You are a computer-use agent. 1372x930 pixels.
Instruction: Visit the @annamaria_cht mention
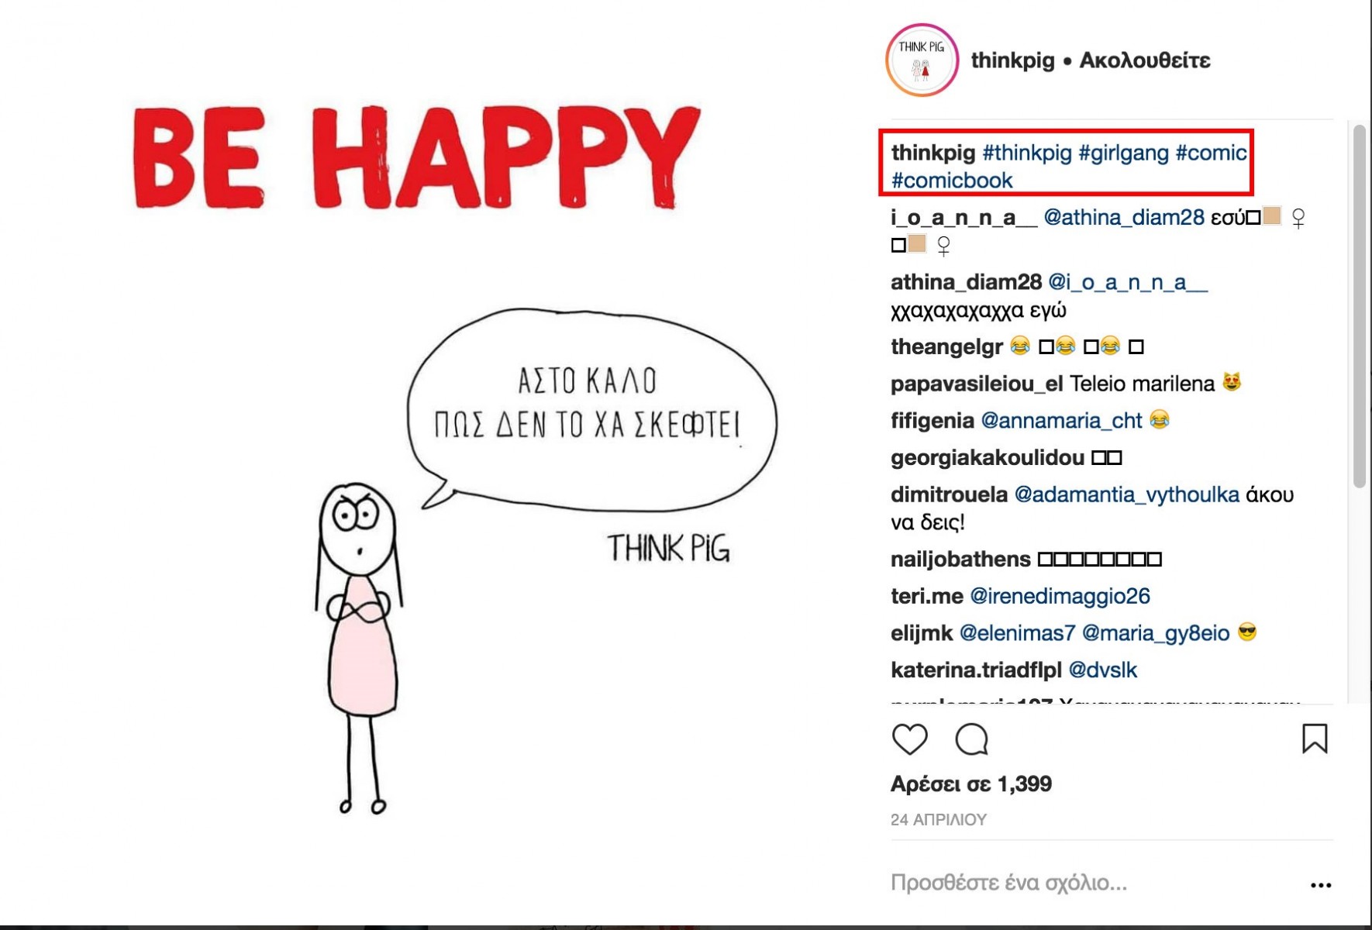[x=1061, y=421]
